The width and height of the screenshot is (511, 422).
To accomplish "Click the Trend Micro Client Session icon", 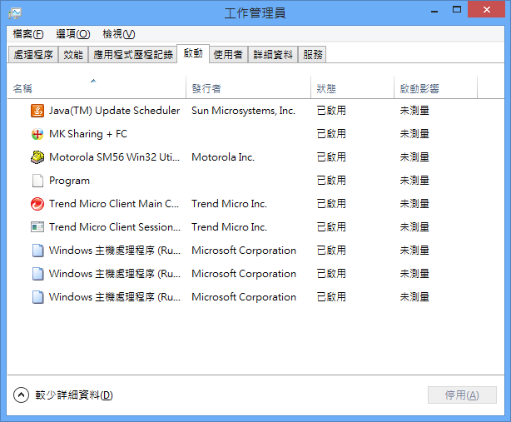I will [x=37, y=226].
